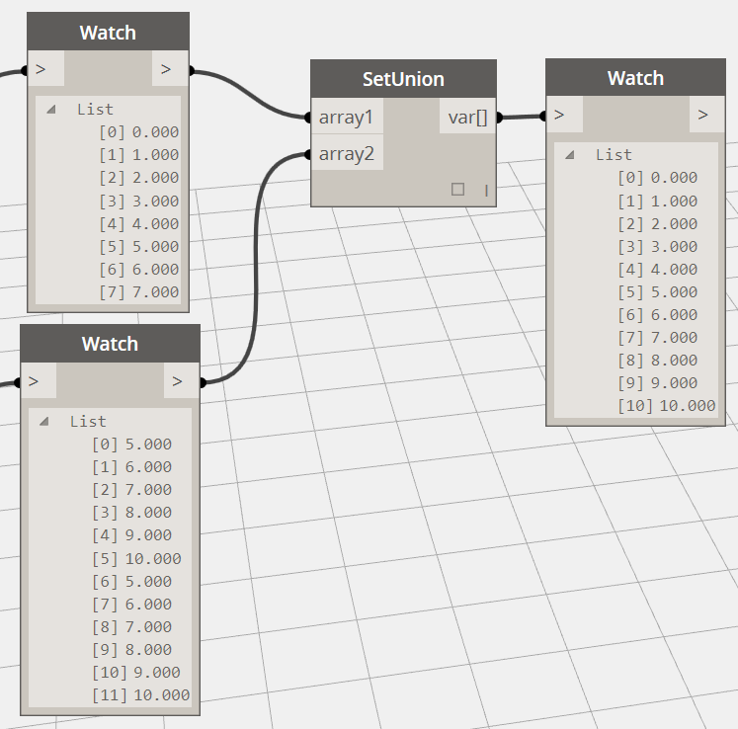Click the bottom-left Watch node output port
Image resolution: width=738 pixels, height=729 pixels.
(181, 380)
